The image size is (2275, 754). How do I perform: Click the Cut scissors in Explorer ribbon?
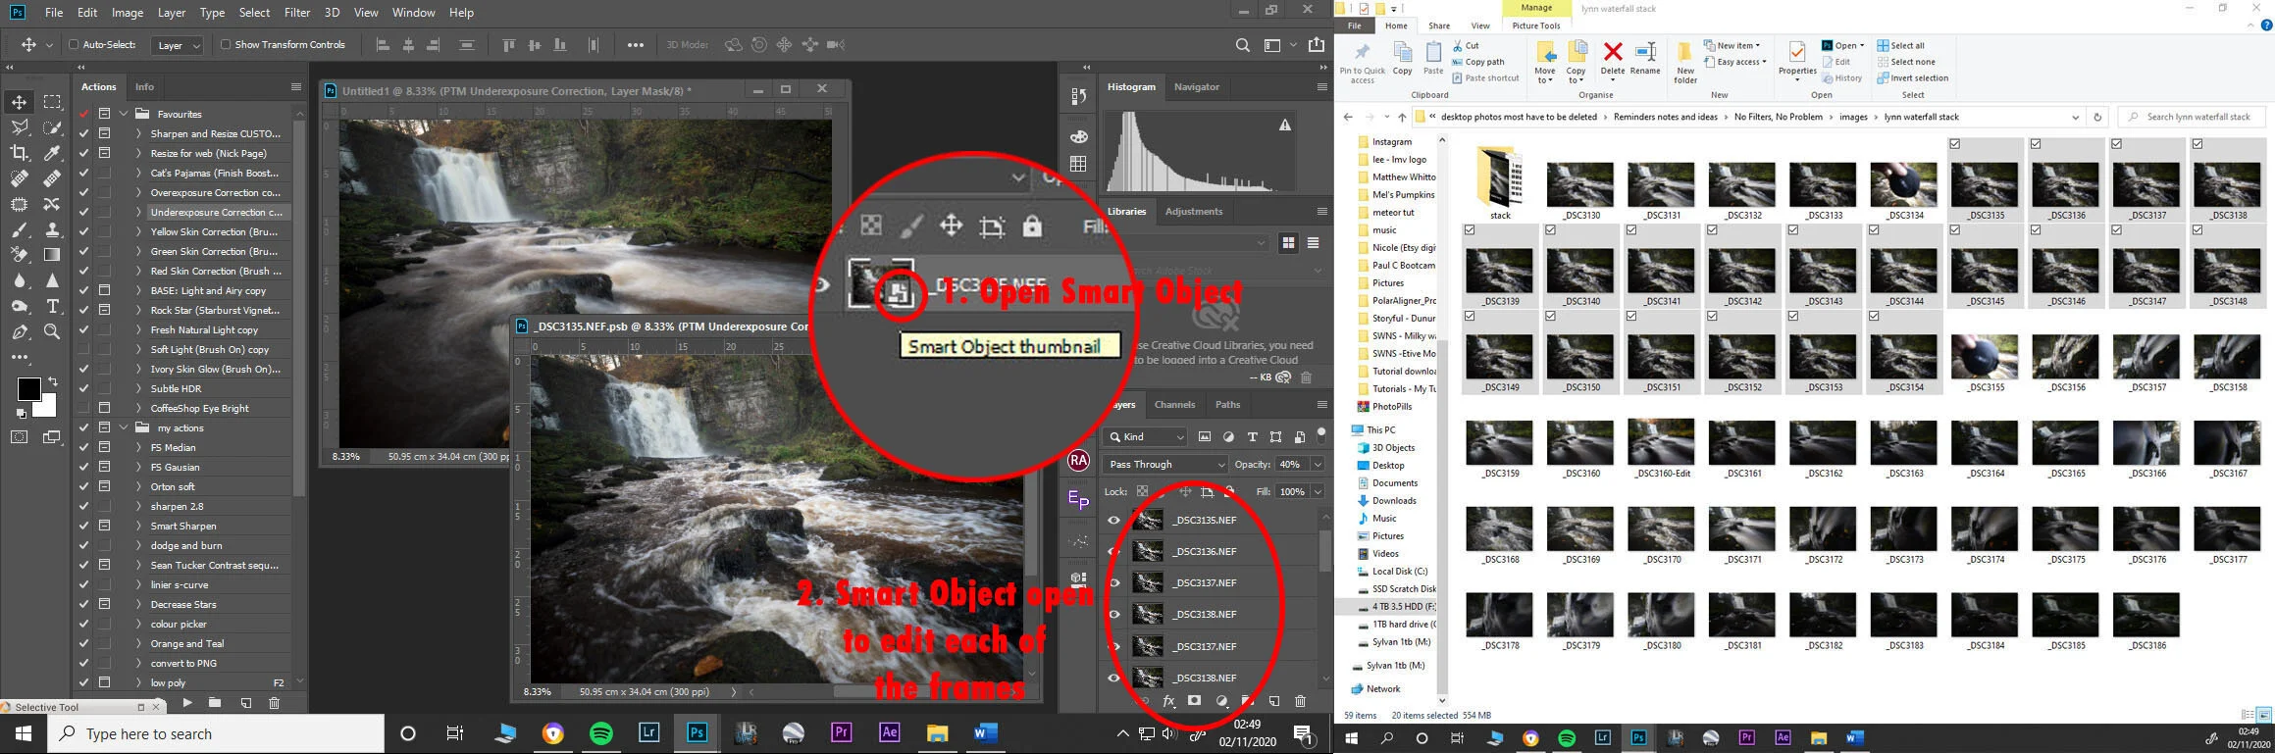click(x=1466, y=45)
